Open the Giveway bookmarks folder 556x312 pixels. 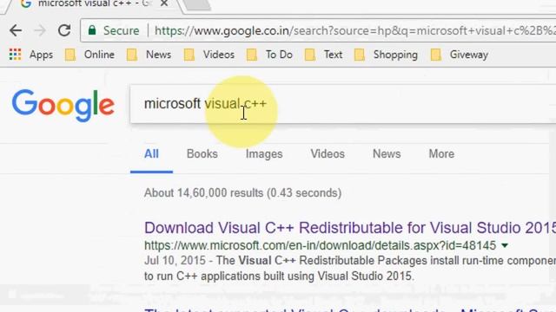(460, 55)
